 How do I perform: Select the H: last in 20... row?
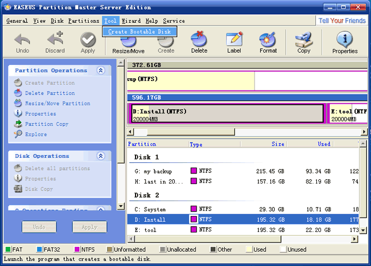(x=243, y=181)
